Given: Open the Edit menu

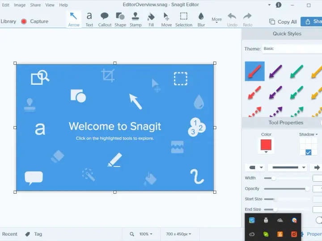Looking at the screenshot, I should coord(5,5).
